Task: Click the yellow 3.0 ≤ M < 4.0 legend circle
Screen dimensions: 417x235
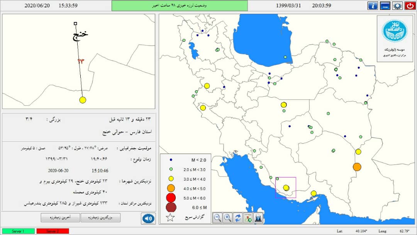Action: click(x=171, y=179)
